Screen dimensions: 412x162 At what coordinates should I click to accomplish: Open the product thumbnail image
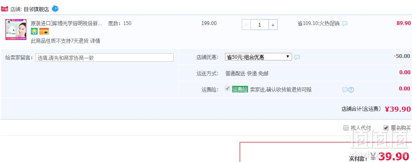(x=16, y=29)
